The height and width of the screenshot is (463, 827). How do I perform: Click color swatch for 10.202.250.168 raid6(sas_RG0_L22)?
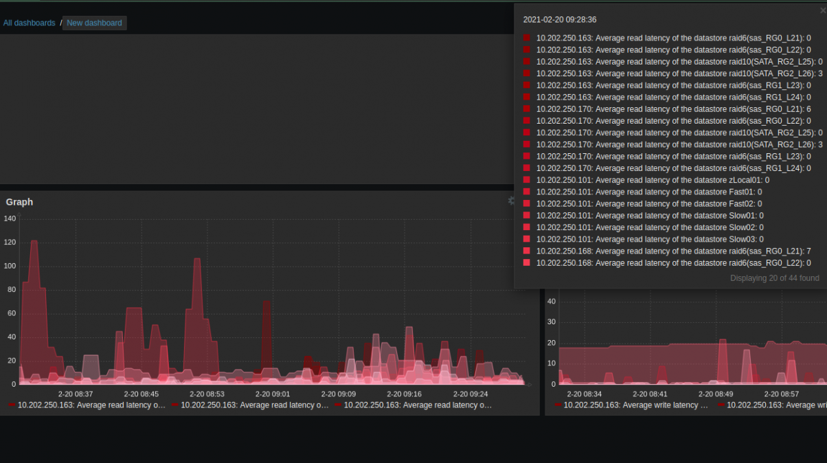click(x=527, y=263)
